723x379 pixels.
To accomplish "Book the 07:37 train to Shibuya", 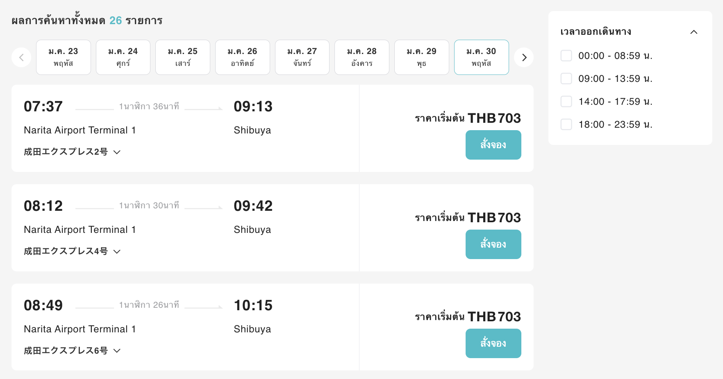I will pyautogui.click(x=493, y=144).
